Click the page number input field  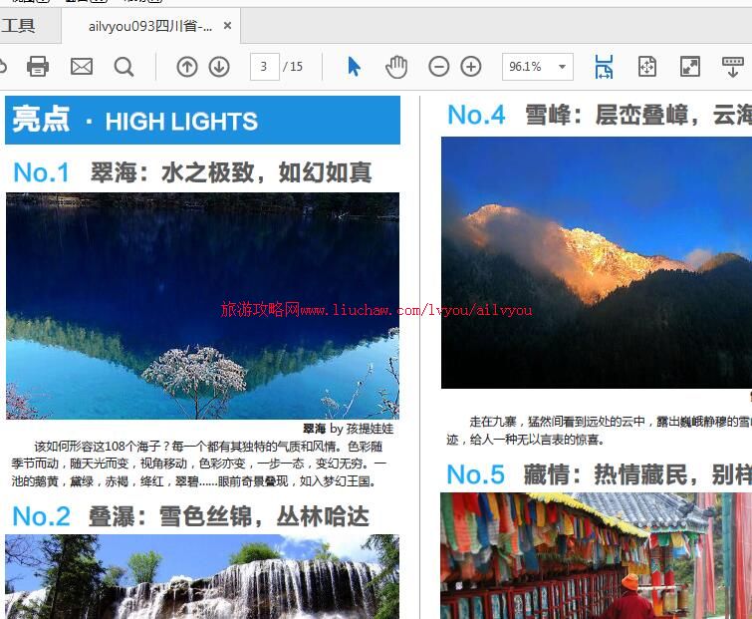point(264,67)
